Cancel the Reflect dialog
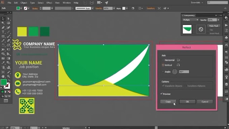229x129 pixels. [205, 102]
